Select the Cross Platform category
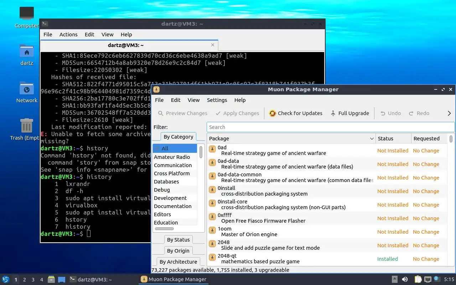The image size is (456, 285). coord(175,173)
